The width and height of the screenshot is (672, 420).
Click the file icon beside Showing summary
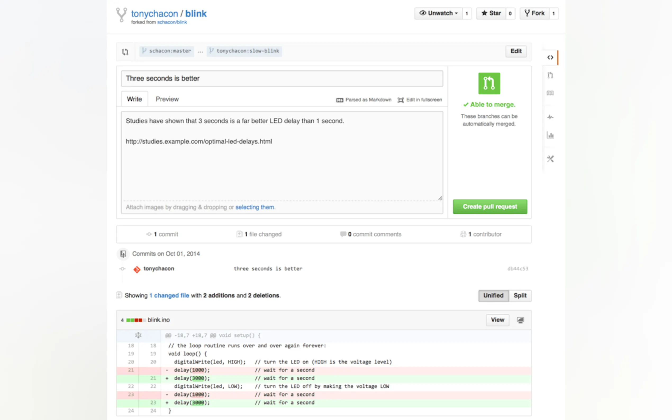(119, 295)
